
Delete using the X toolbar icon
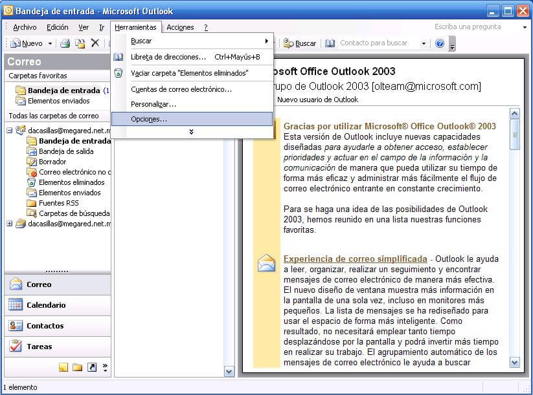click(95, 43)
